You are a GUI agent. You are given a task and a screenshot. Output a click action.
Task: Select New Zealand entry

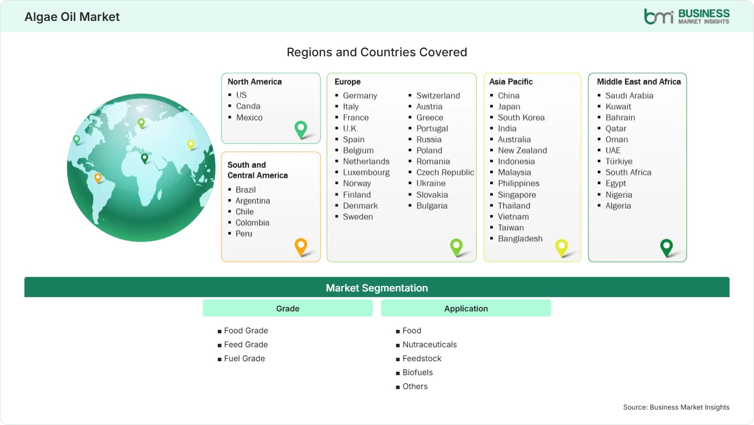point(522,150)
